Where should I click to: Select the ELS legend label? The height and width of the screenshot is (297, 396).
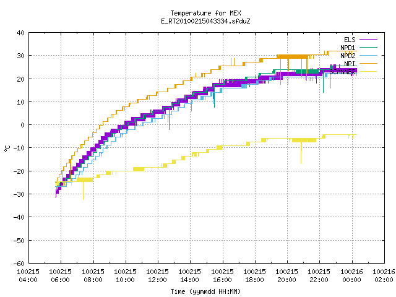(350, 40)
